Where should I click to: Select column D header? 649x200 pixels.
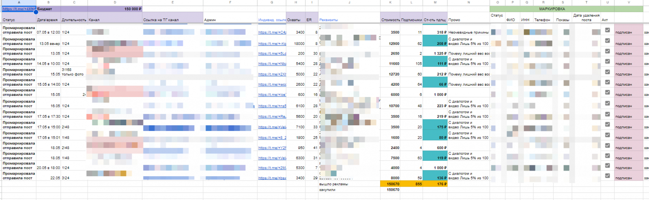click(x=115, y=2)
